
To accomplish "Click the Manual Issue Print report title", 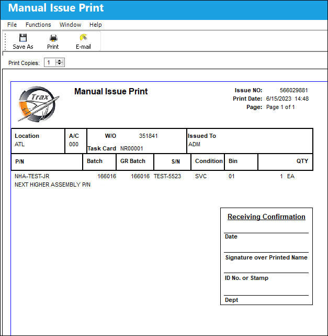I will pos(111,91).
